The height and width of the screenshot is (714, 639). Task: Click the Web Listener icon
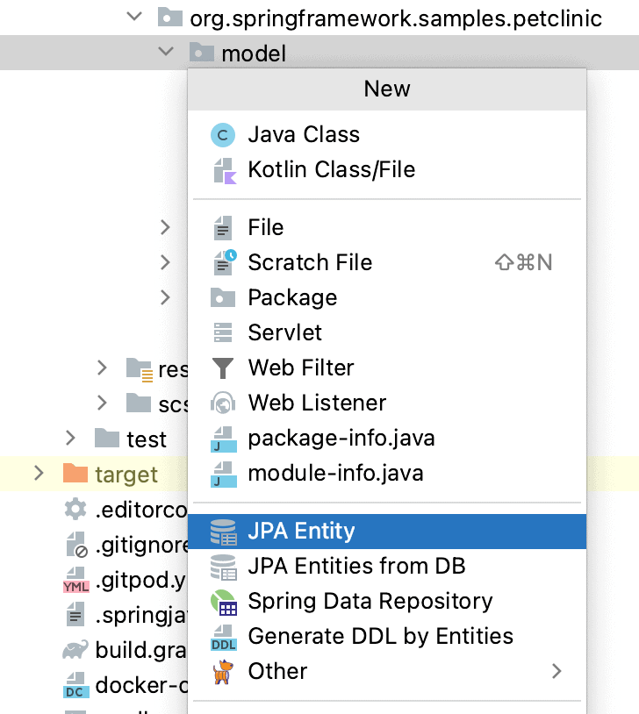(223, 403)
